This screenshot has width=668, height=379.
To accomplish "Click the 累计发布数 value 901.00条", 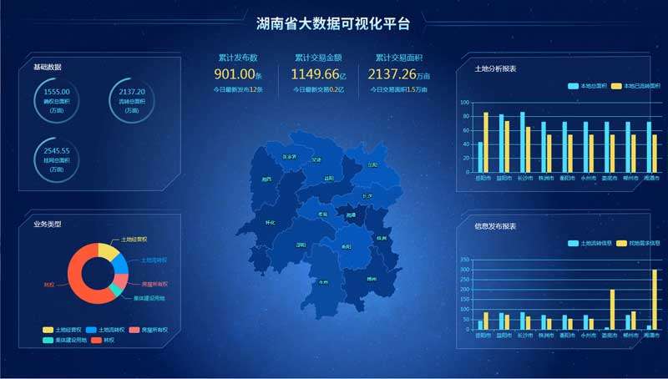I will coord(238,74).
